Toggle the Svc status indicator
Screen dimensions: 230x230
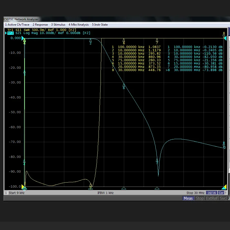pyautogui.click(x=223, y=198)
